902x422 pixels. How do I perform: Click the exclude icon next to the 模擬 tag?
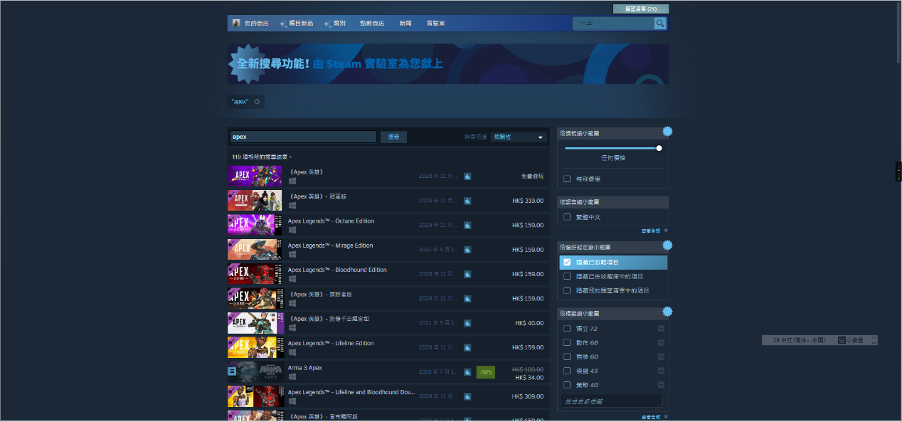point(661,371)
